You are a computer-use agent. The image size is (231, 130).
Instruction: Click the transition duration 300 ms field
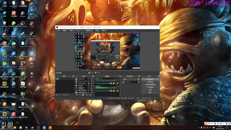pyautogui.click(x=131, y=82)
